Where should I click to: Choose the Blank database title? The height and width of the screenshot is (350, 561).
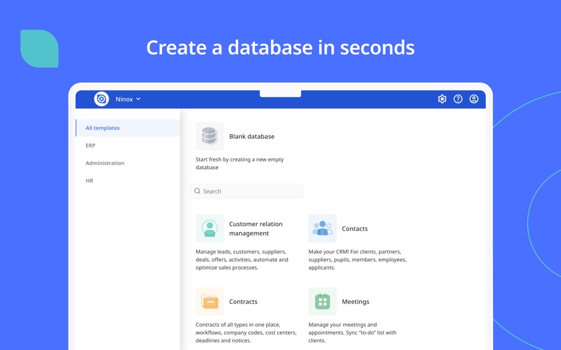click(x=252, y=137)
